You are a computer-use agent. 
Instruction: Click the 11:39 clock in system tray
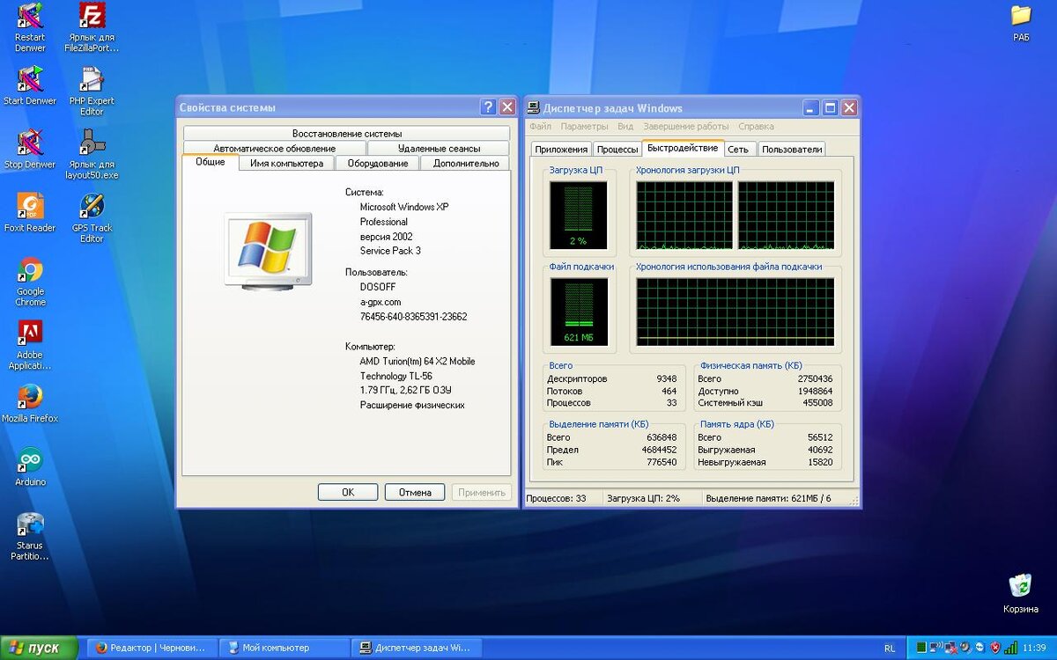[x=1035, y=649]
